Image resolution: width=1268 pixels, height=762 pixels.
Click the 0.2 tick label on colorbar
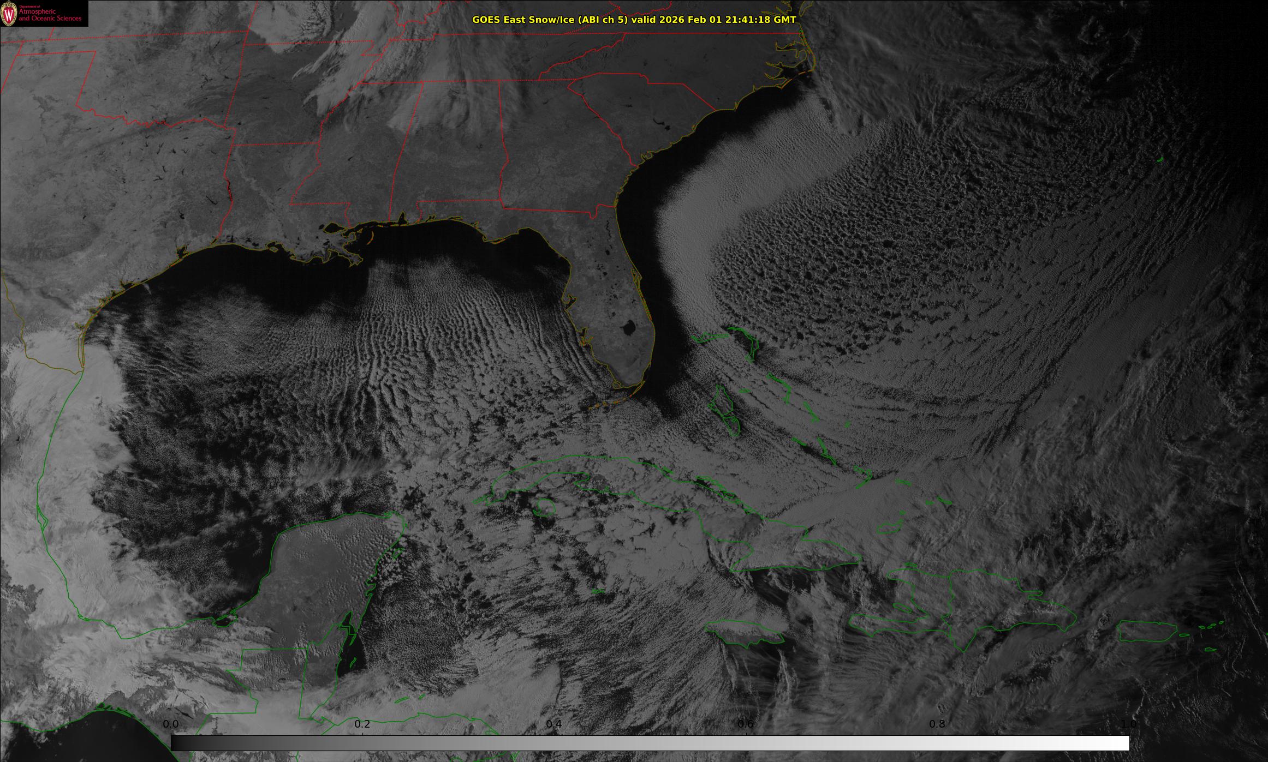(362, 724)
